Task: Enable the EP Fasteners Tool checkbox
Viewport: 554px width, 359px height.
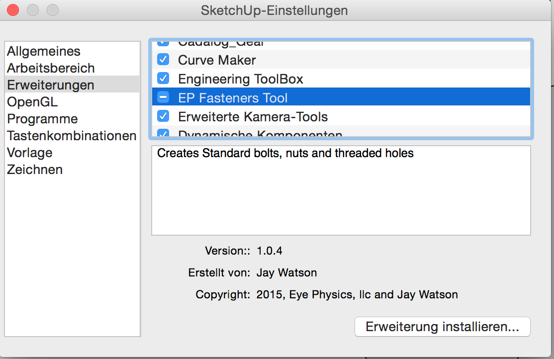Action: point(163,97)
